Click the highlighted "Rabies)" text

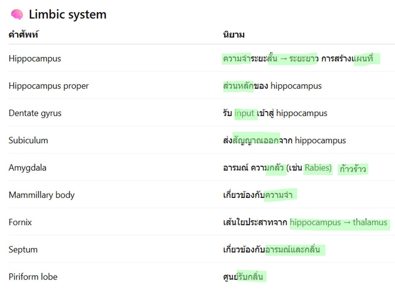coord(318,168)
